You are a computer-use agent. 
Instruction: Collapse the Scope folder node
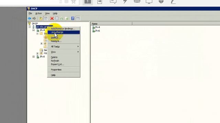tap(37, 33)
